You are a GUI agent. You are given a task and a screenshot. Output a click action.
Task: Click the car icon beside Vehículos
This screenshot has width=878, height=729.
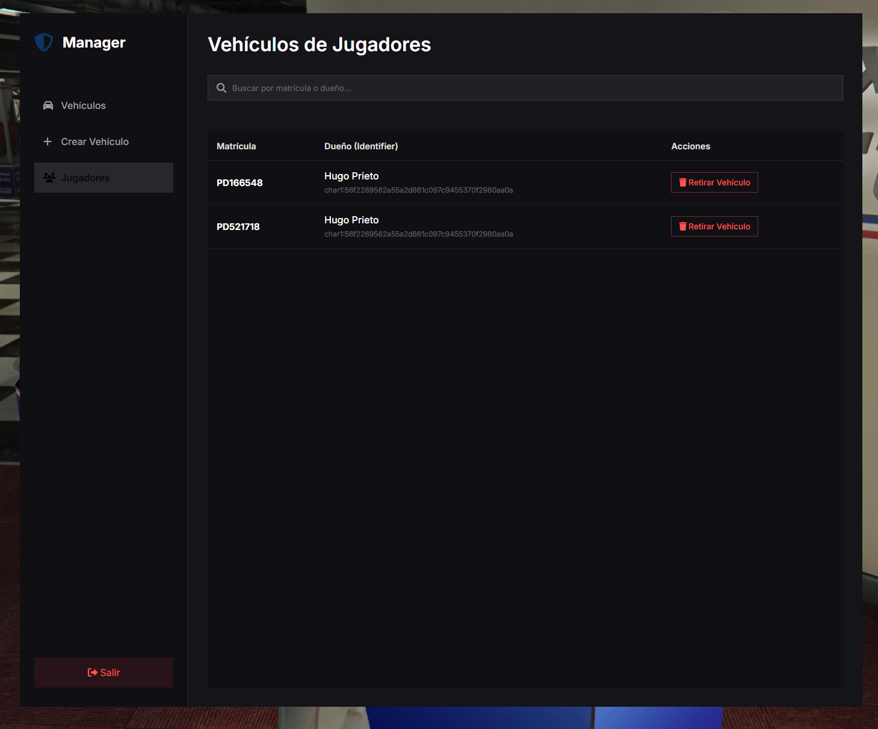48,105
